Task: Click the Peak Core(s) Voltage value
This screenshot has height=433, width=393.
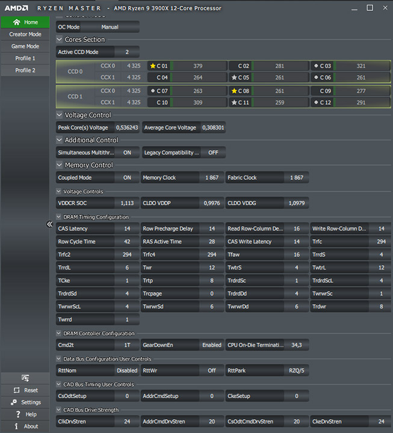Action: 127,127
